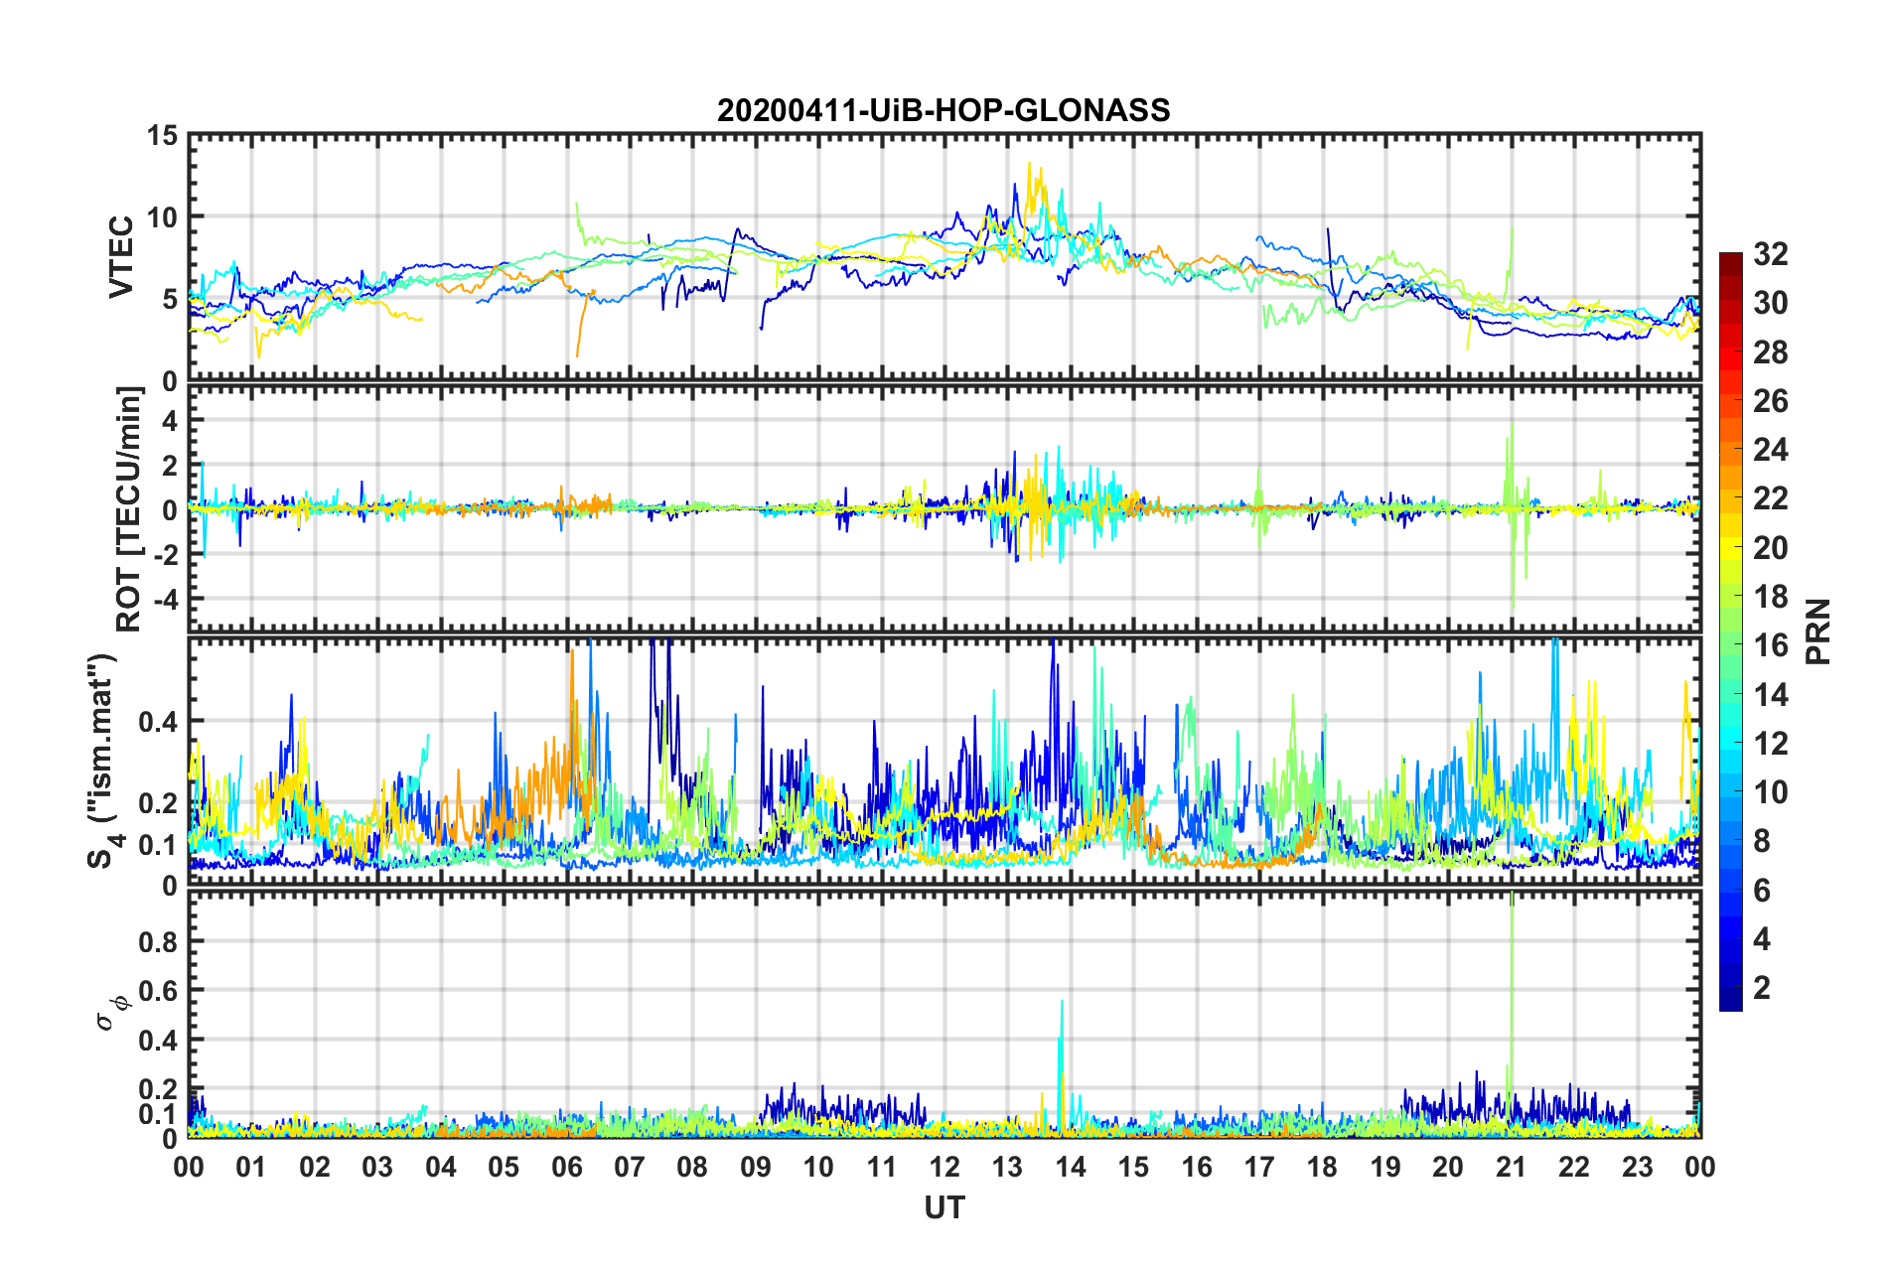1889x1263 pixels.
Task: Click sigma-phi axis tick label 0.6
Action: pyautogui.click(x=159, y=991)
